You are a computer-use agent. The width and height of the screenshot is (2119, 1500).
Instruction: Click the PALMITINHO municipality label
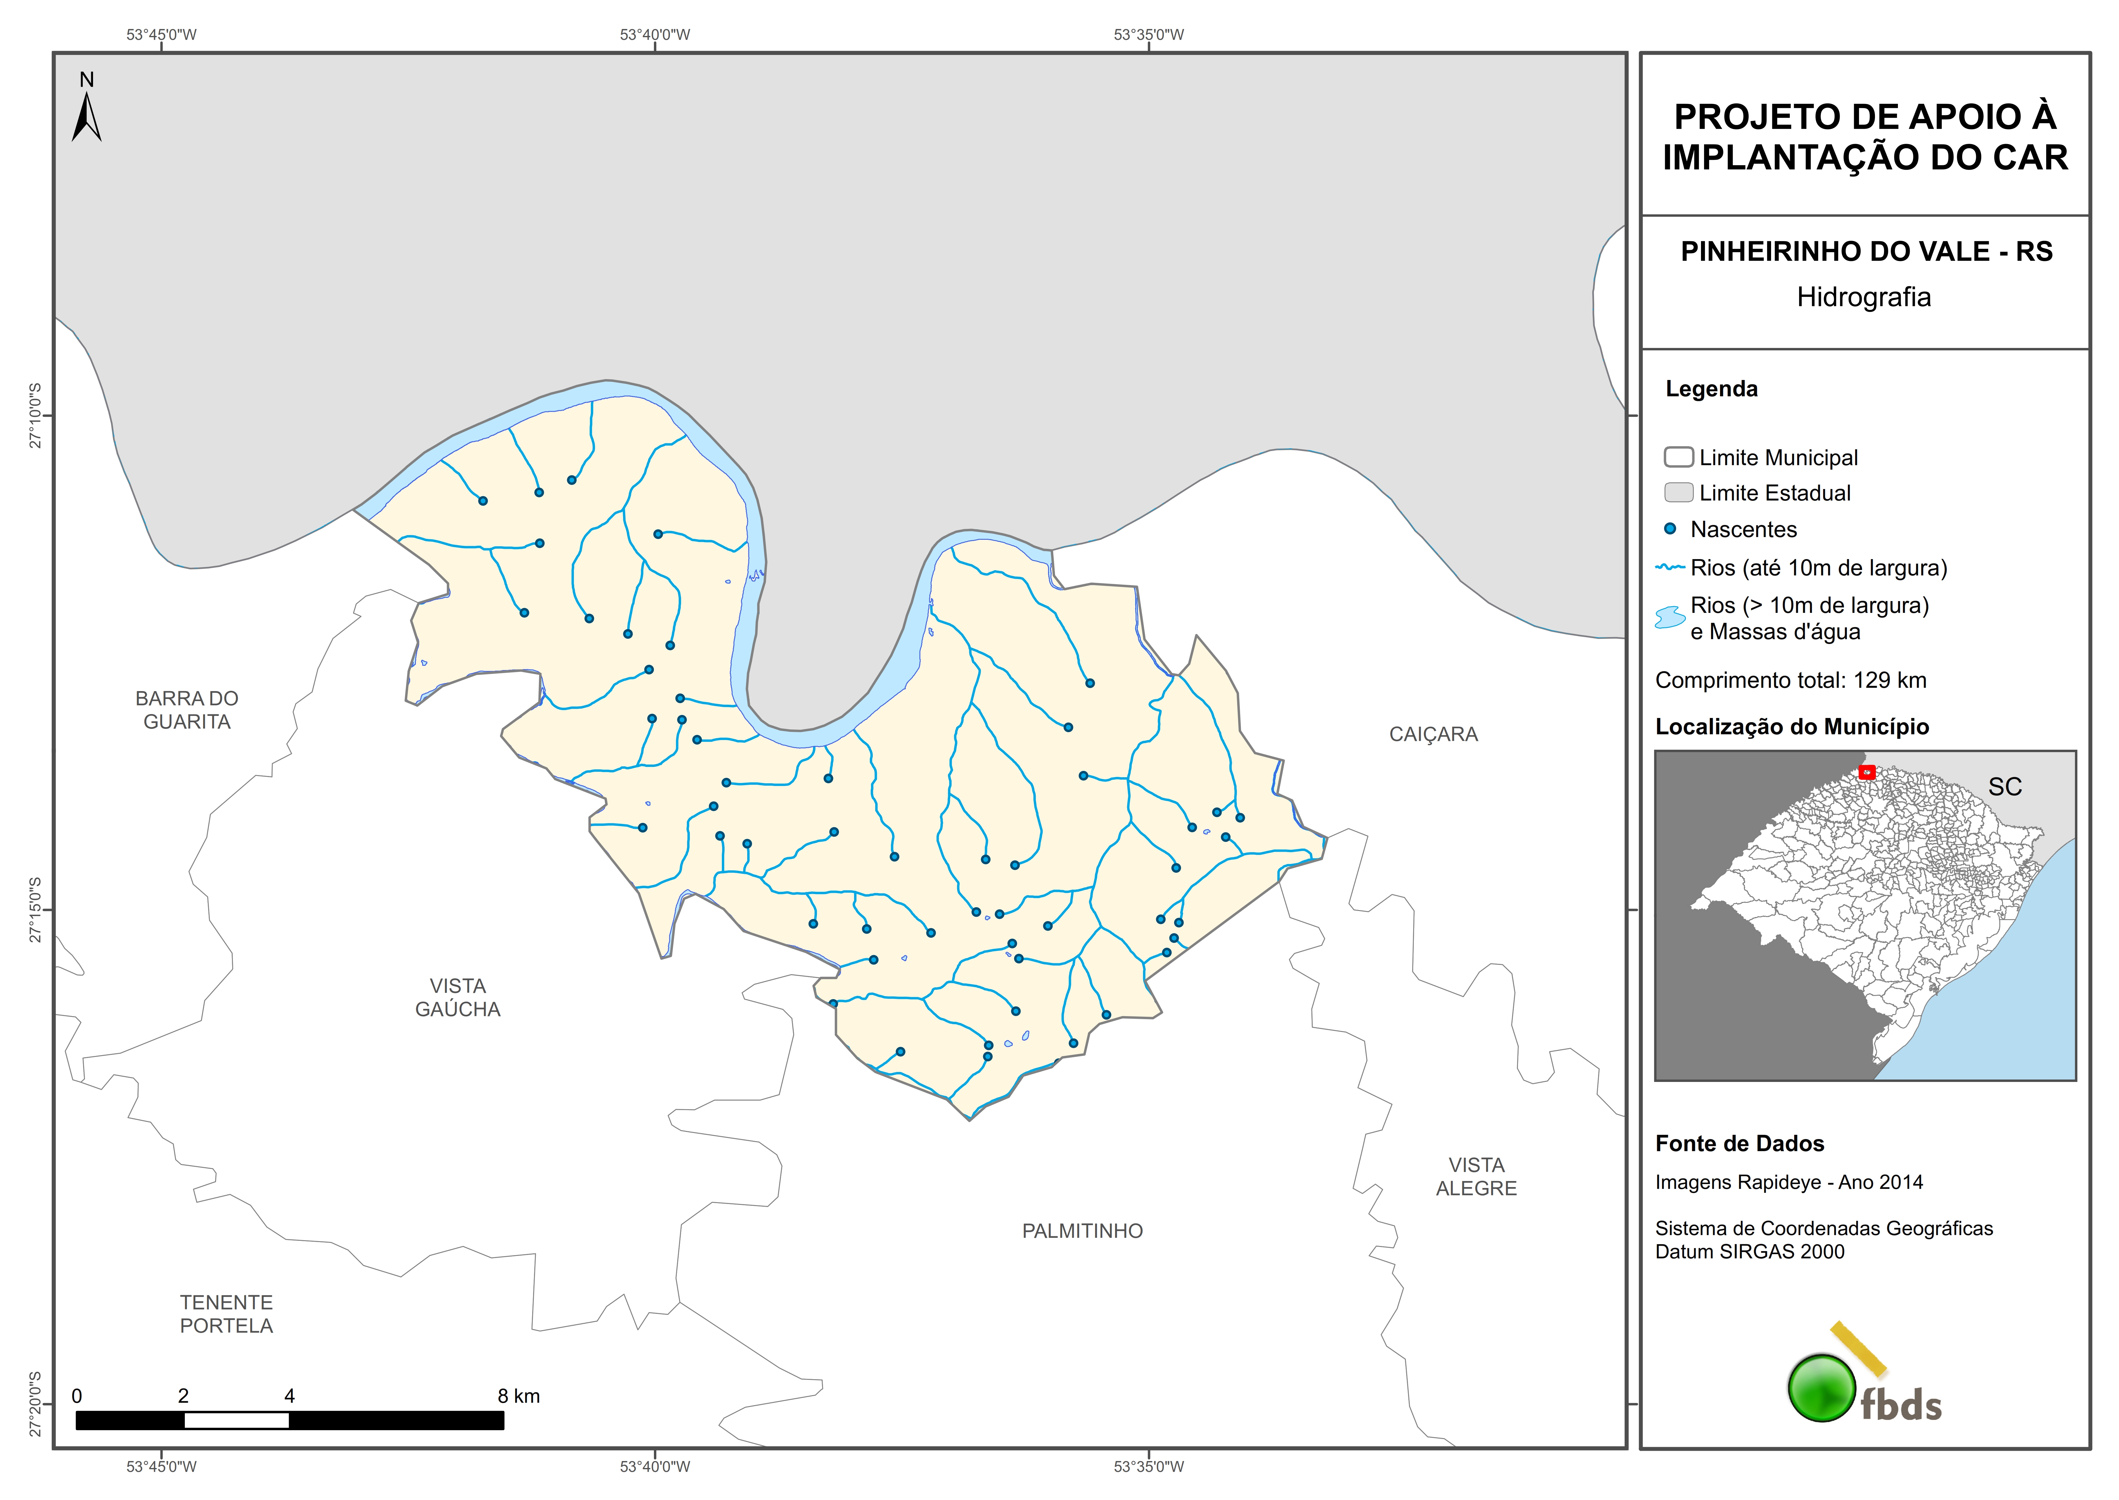tap(1082, 1231)
